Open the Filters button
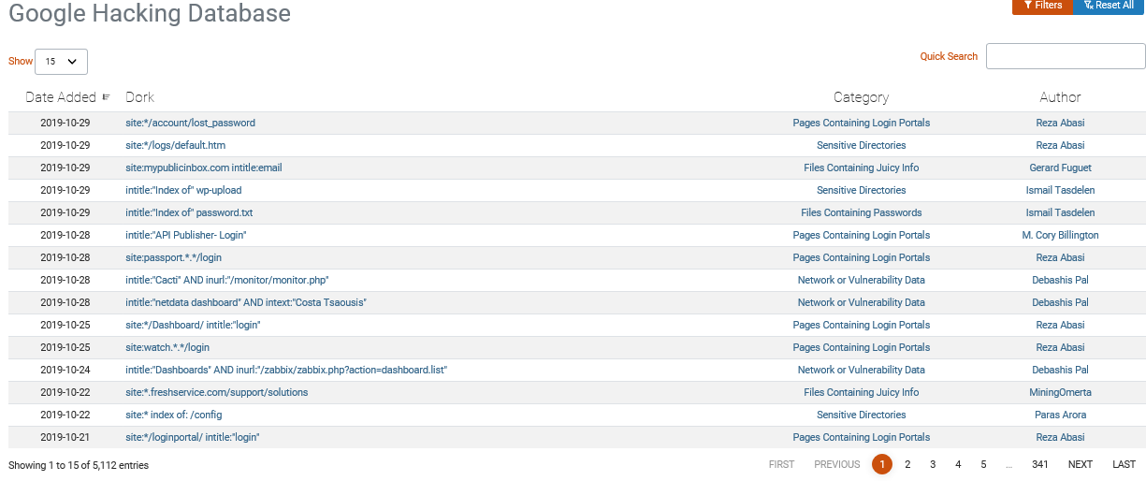This screenshot has height=481, width=1146. [1043, 6]
